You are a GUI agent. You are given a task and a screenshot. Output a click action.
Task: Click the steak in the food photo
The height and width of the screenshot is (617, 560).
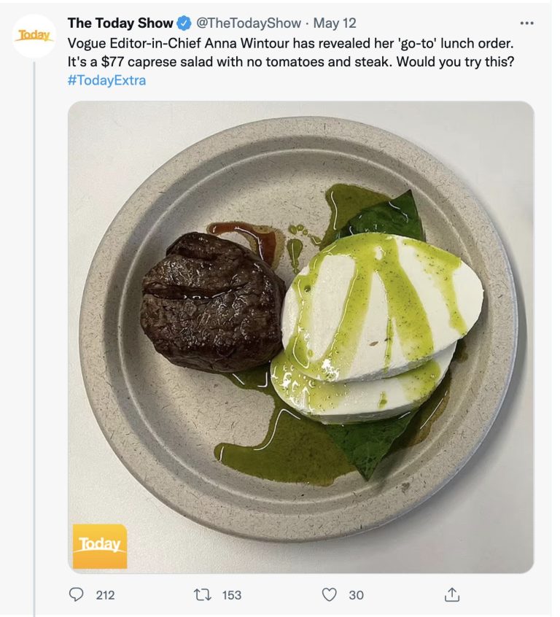click(211, 299)
